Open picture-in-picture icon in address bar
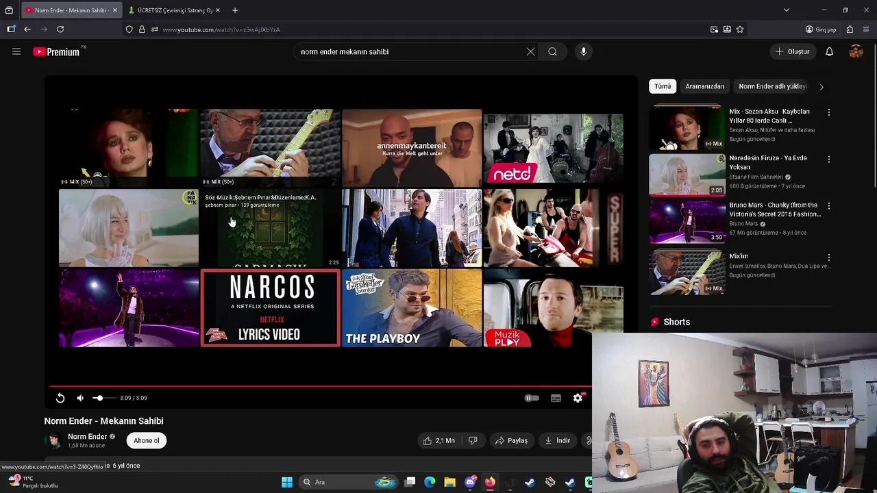This screenshot has width=877, height=493. (714, 29)
